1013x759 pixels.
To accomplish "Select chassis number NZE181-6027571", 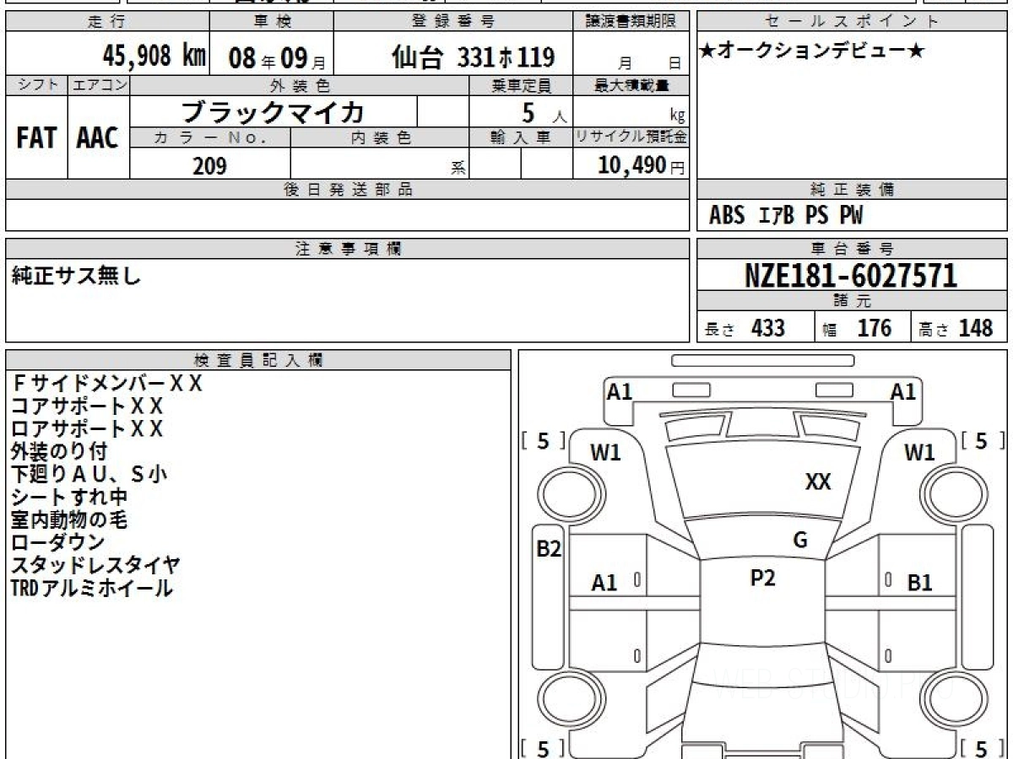I will 851,275.
